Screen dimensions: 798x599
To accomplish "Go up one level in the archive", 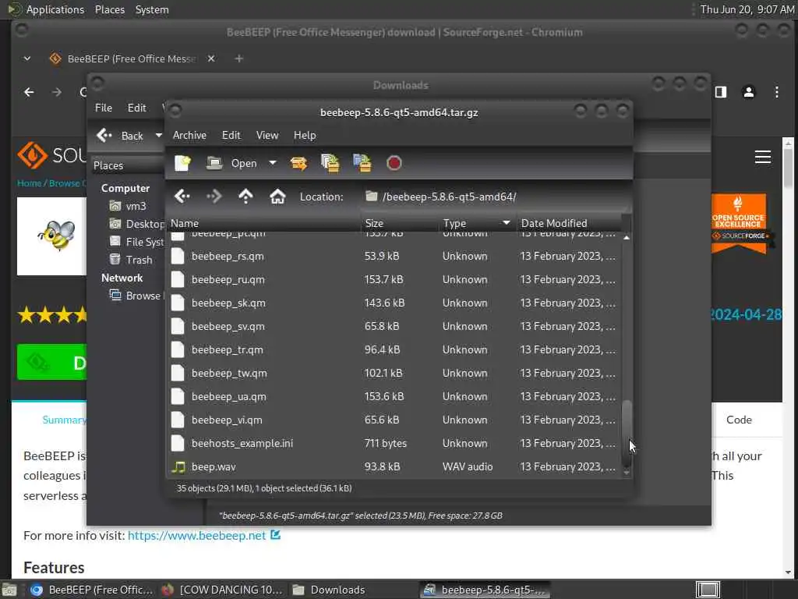I will tap(245, 196).
